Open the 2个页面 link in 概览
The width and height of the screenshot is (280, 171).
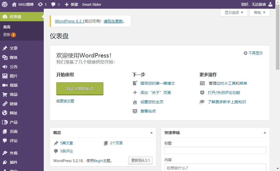point(116,143)
